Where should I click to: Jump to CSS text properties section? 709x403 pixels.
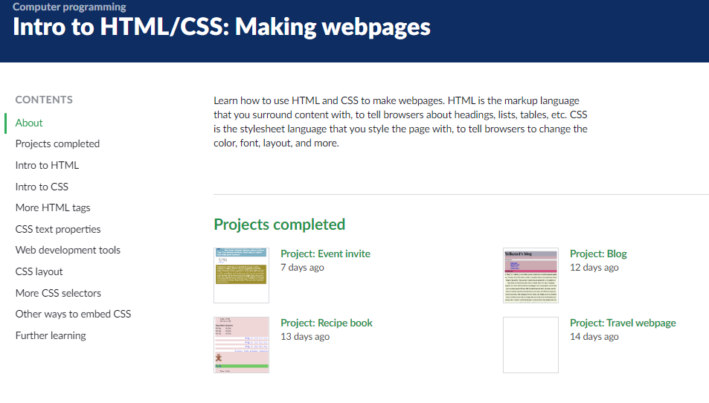[58, 229]
